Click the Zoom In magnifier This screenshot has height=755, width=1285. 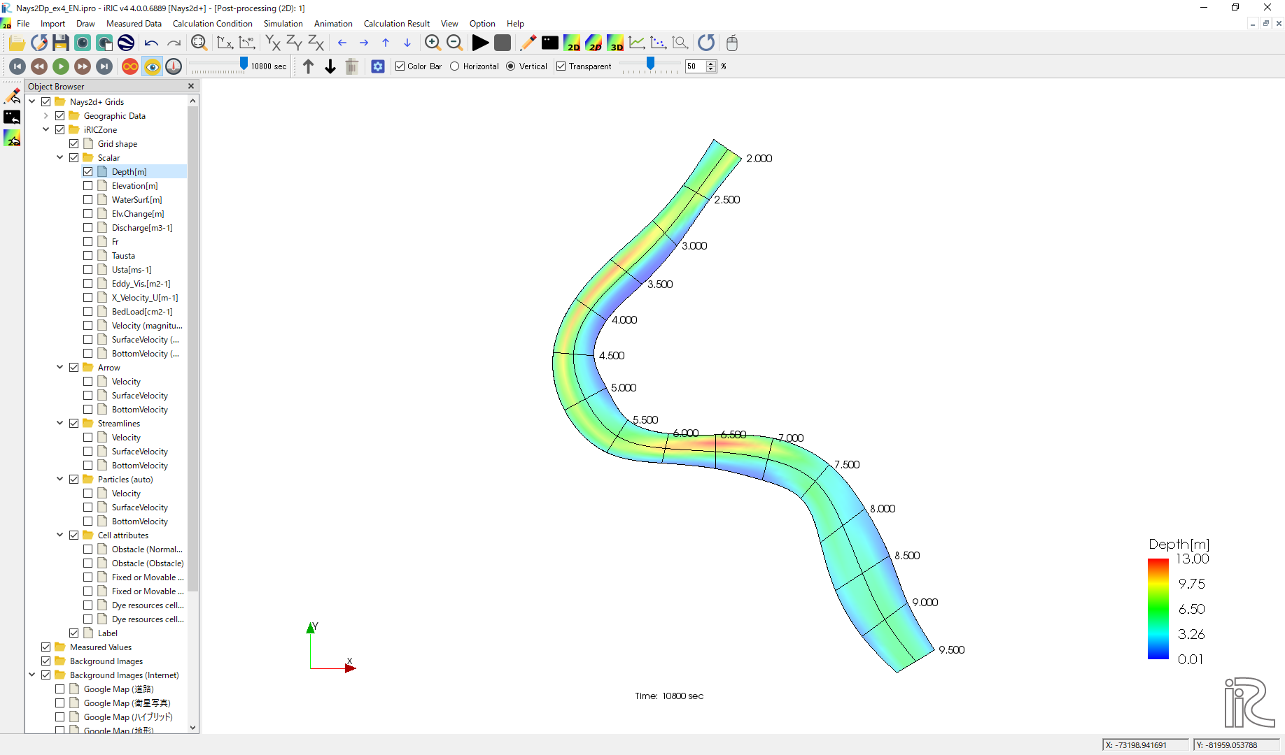(x=433, y=43)
